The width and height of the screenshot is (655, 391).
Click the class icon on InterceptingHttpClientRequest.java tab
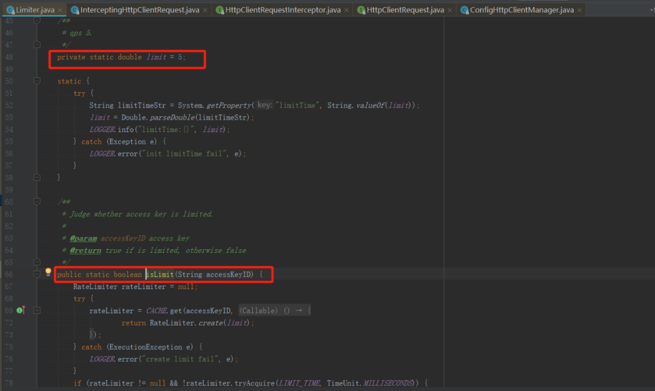click(x=75, y=10)
